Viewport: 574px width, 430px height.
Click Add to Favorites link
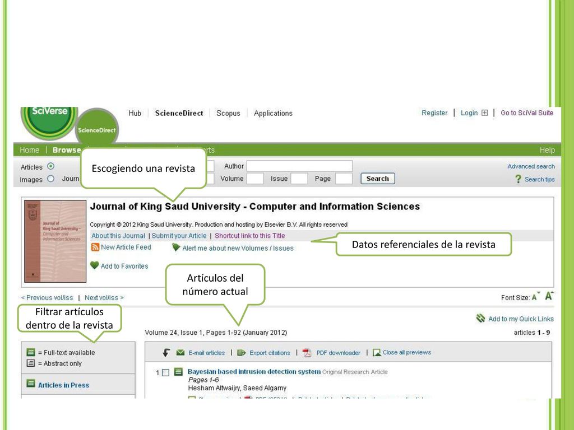[124, 266]
